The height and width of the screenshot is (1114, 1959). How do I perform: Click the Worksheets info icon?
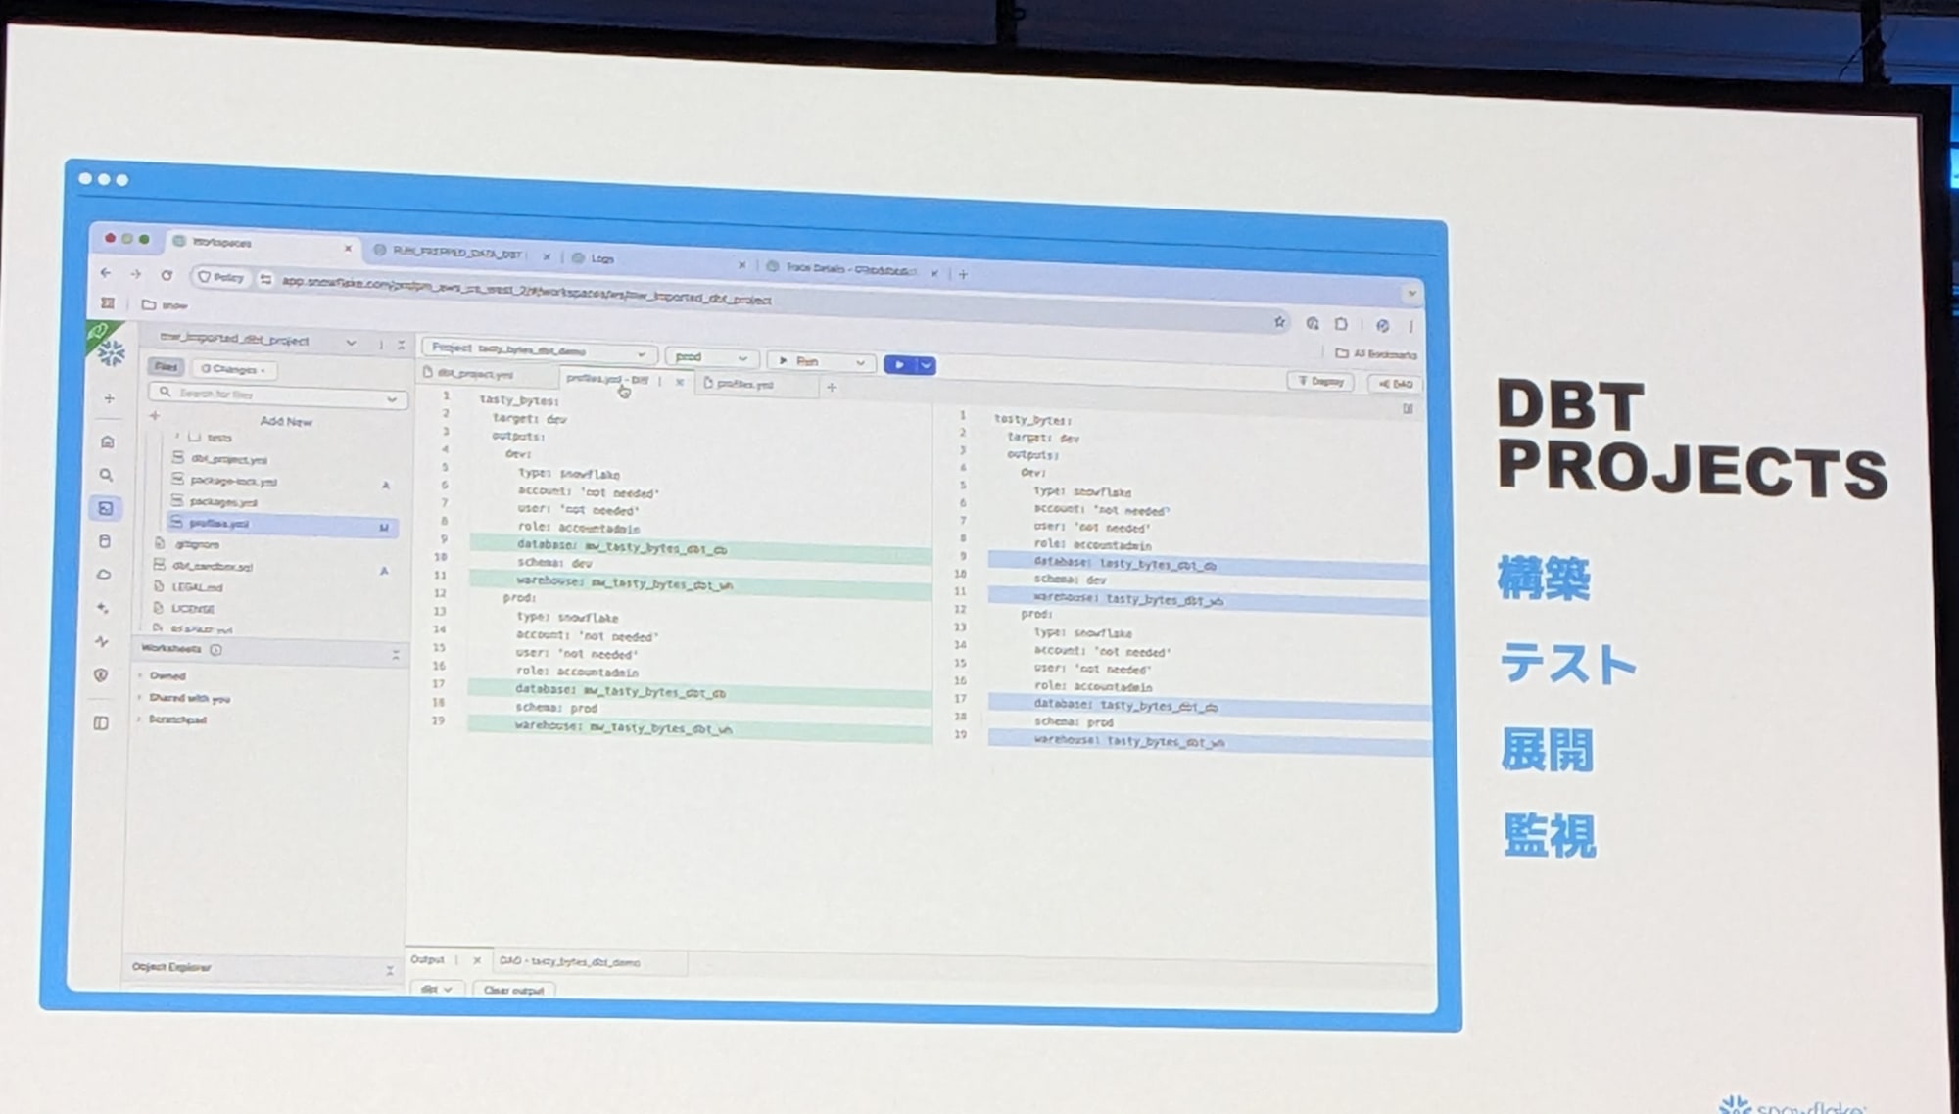[215, 649]
